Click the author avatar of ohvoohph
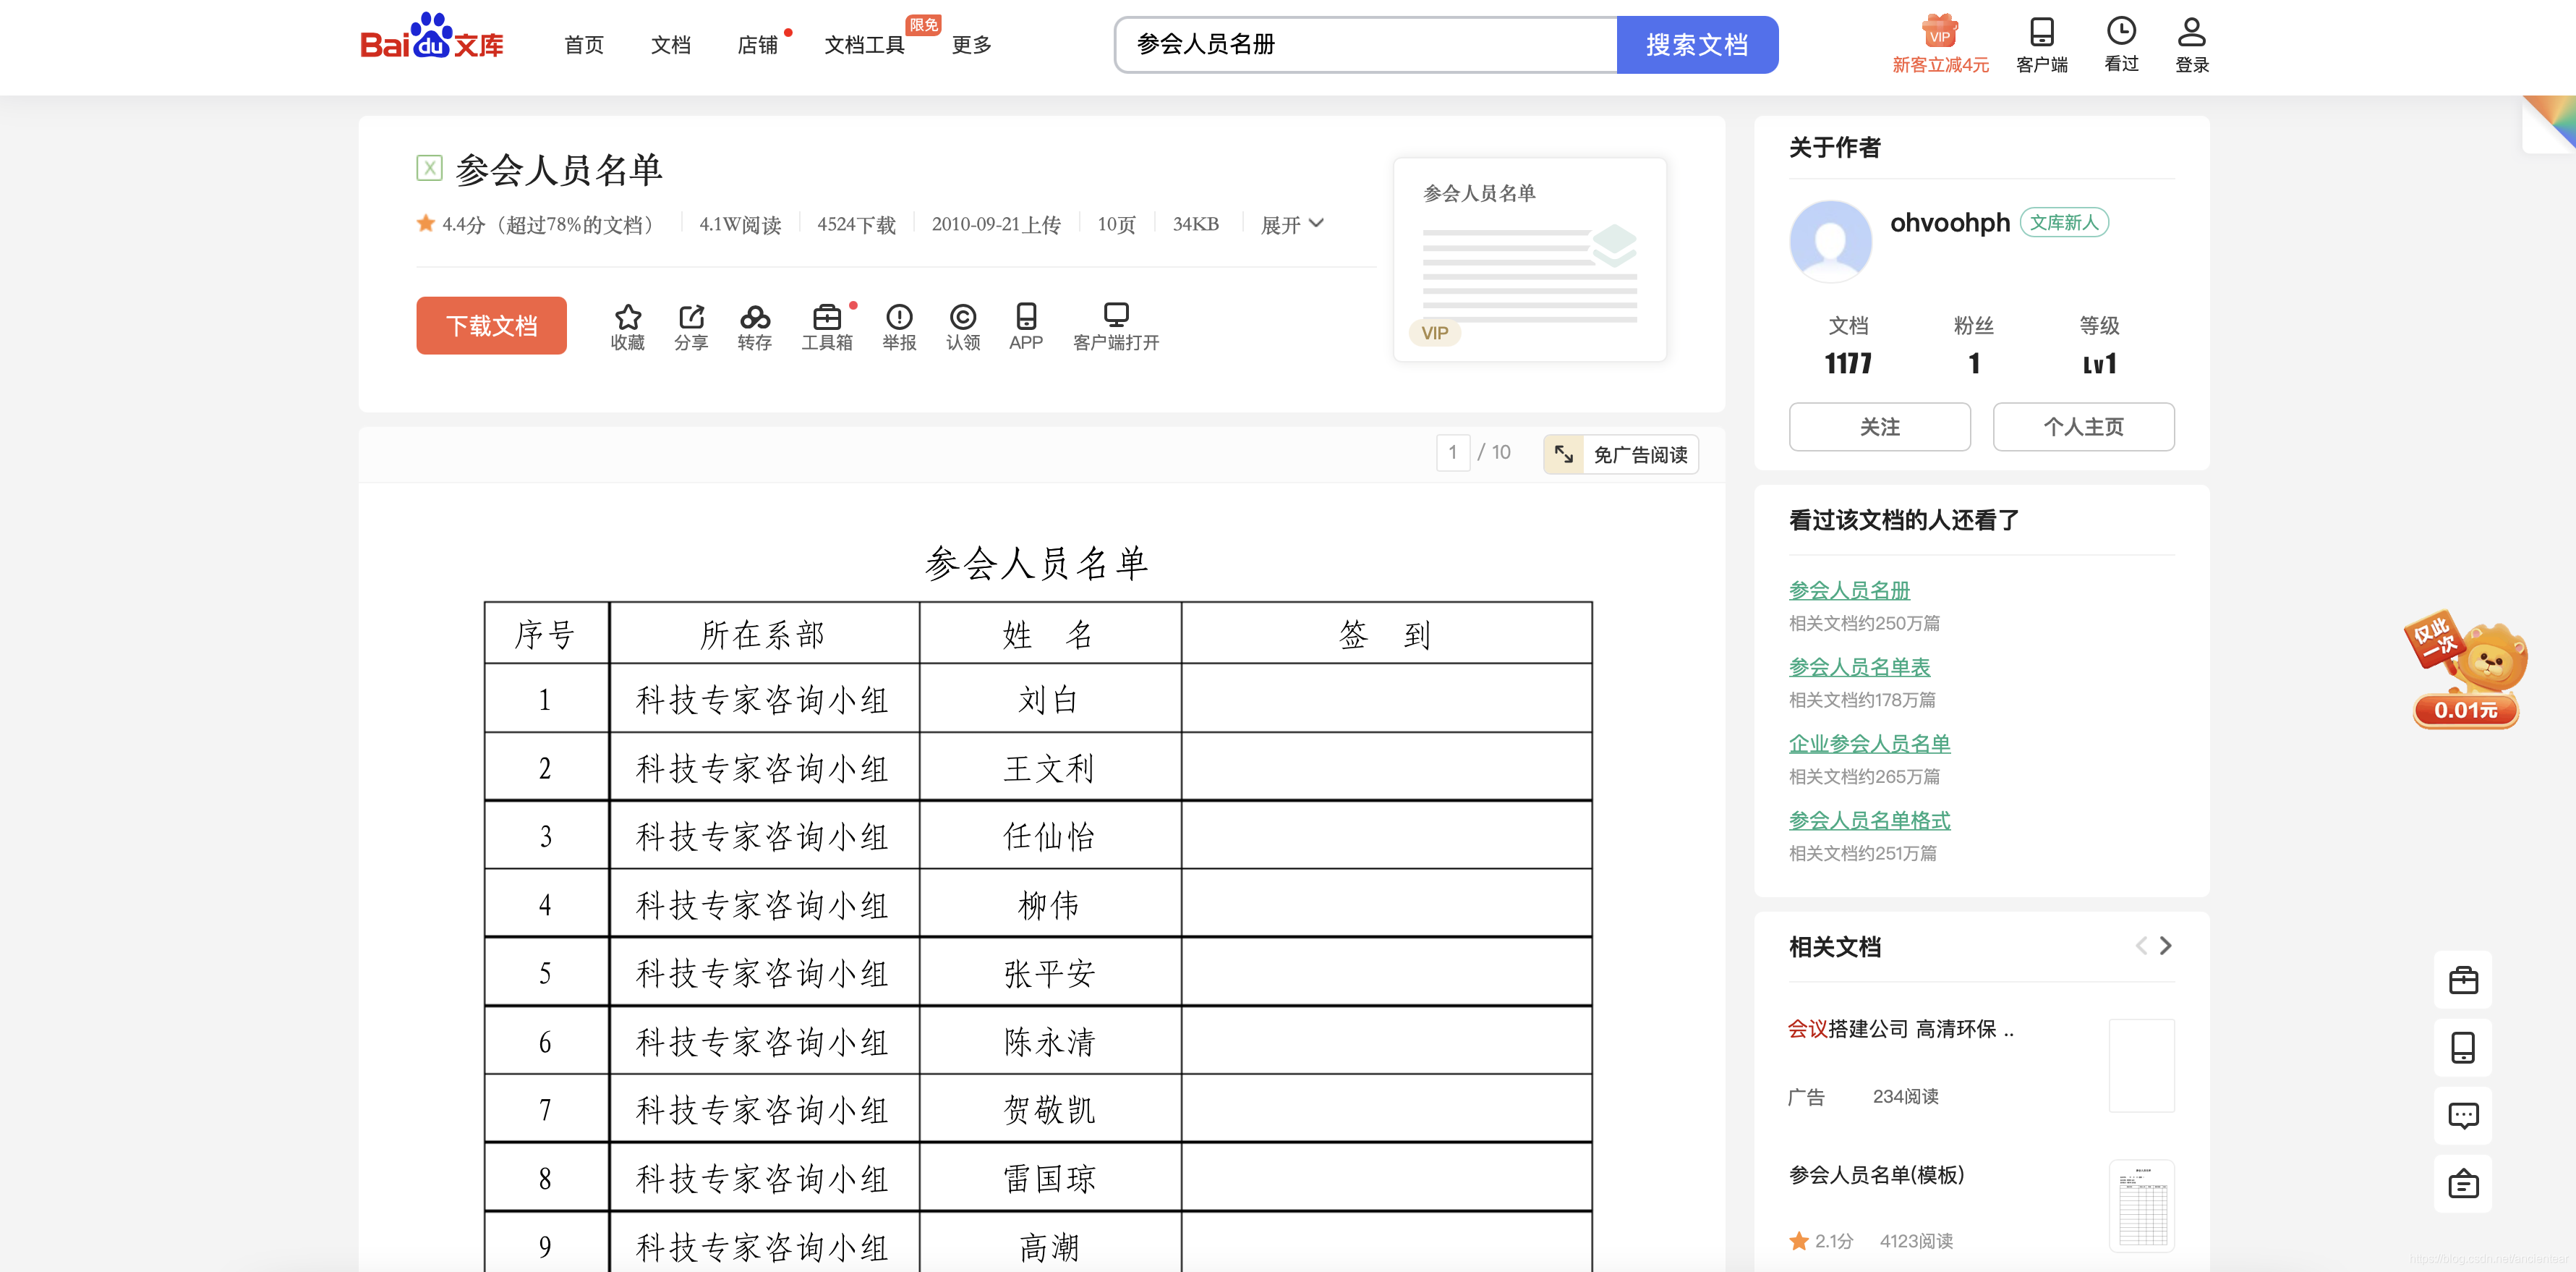The height and width of the screenshot is (1272, 2576). 1830,241
